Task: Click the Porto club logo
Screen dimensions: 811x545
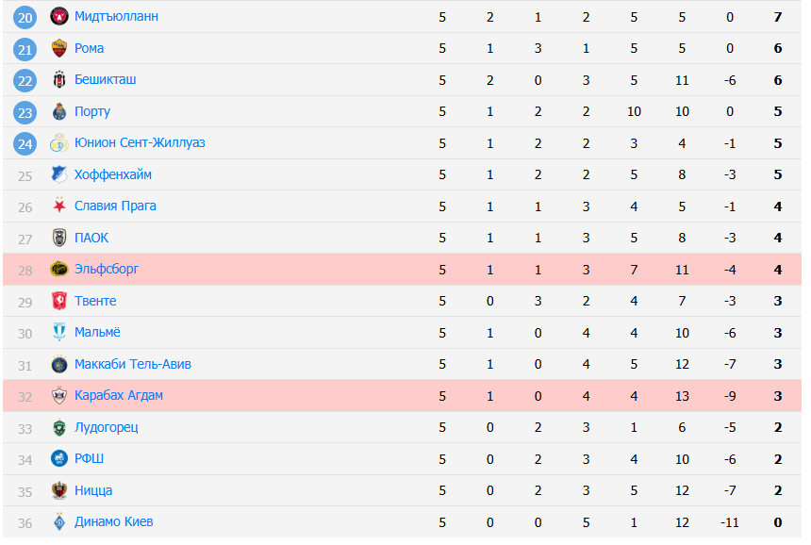Action: point(59,111)
